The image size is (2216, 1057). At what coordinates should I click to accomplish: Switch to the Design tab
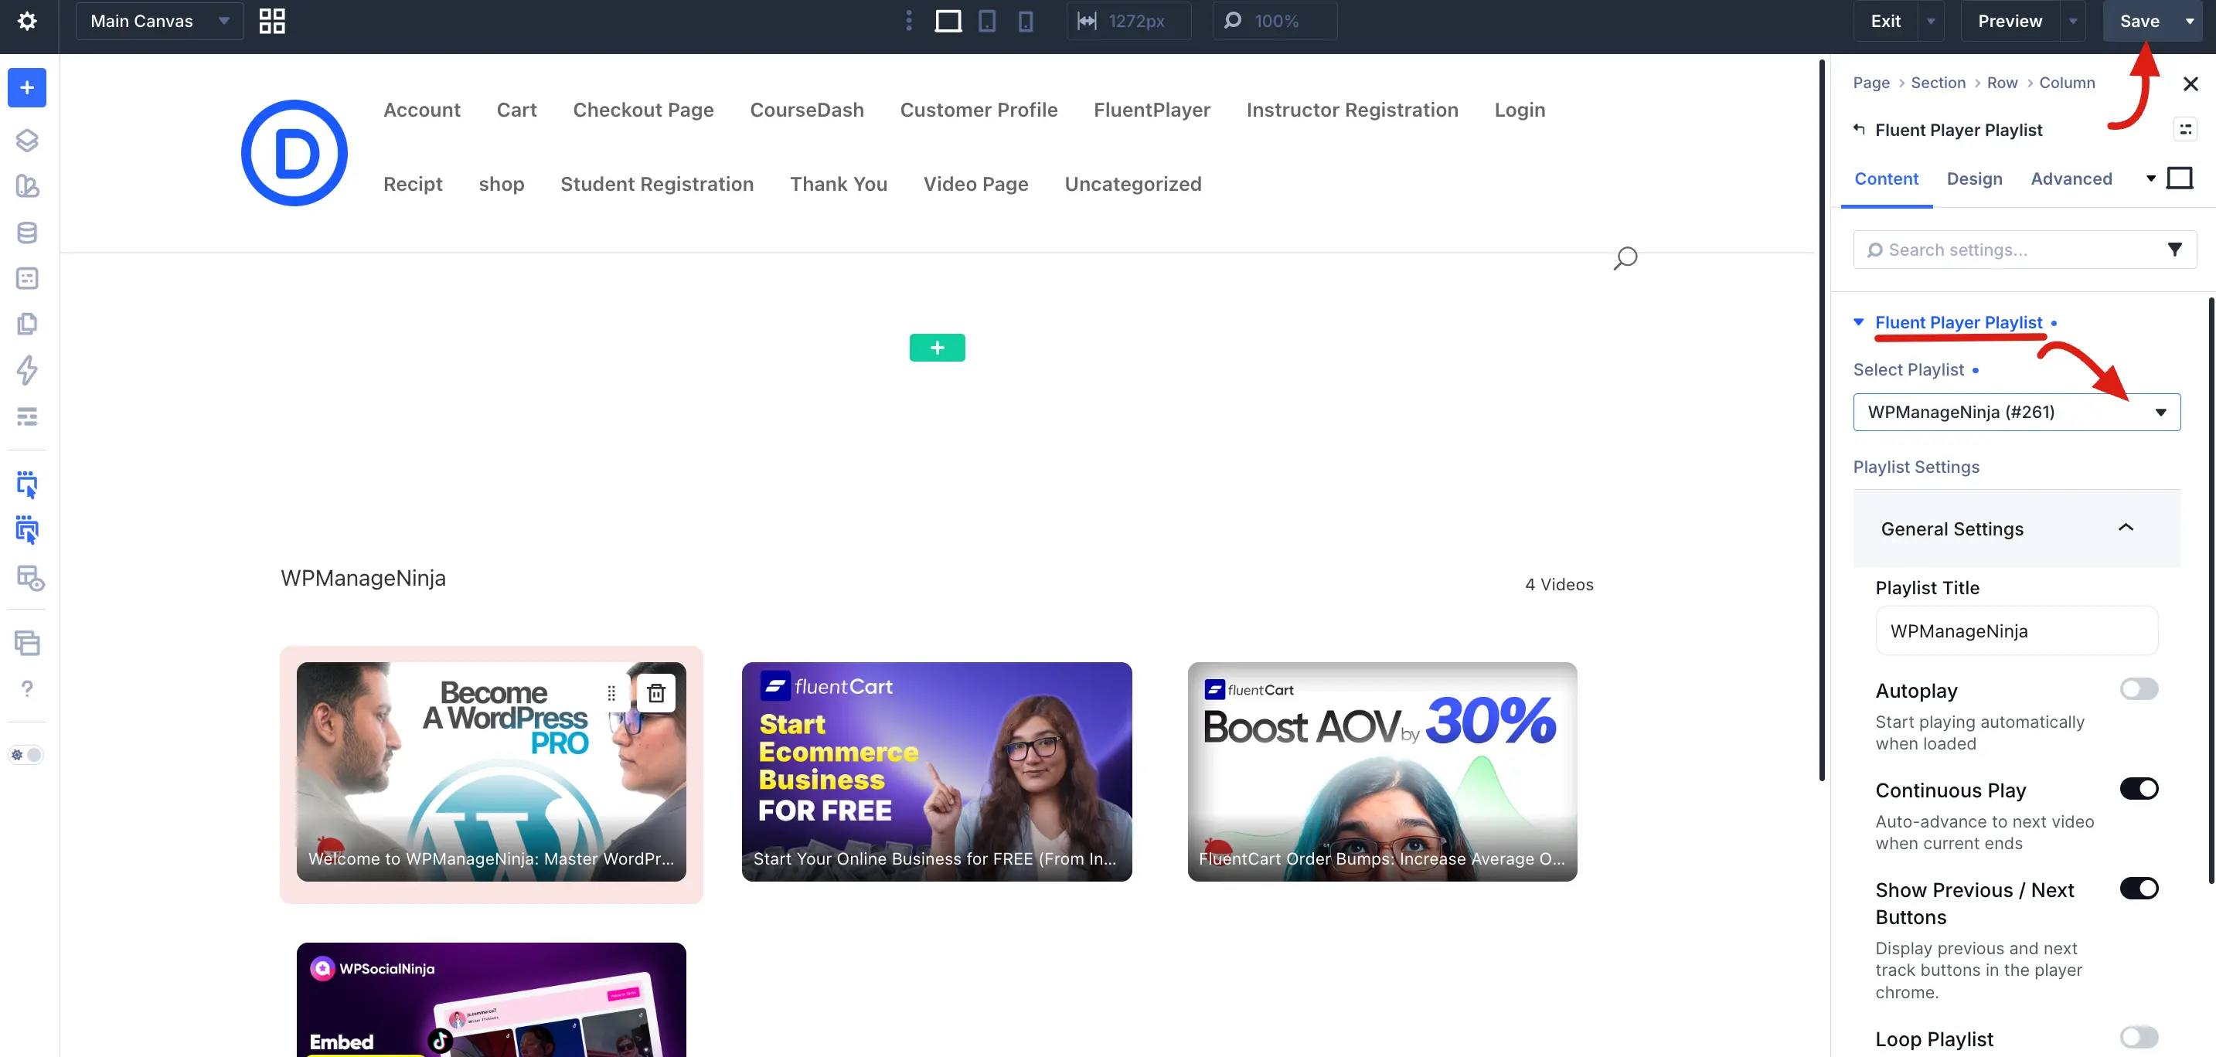(1974, 179)
